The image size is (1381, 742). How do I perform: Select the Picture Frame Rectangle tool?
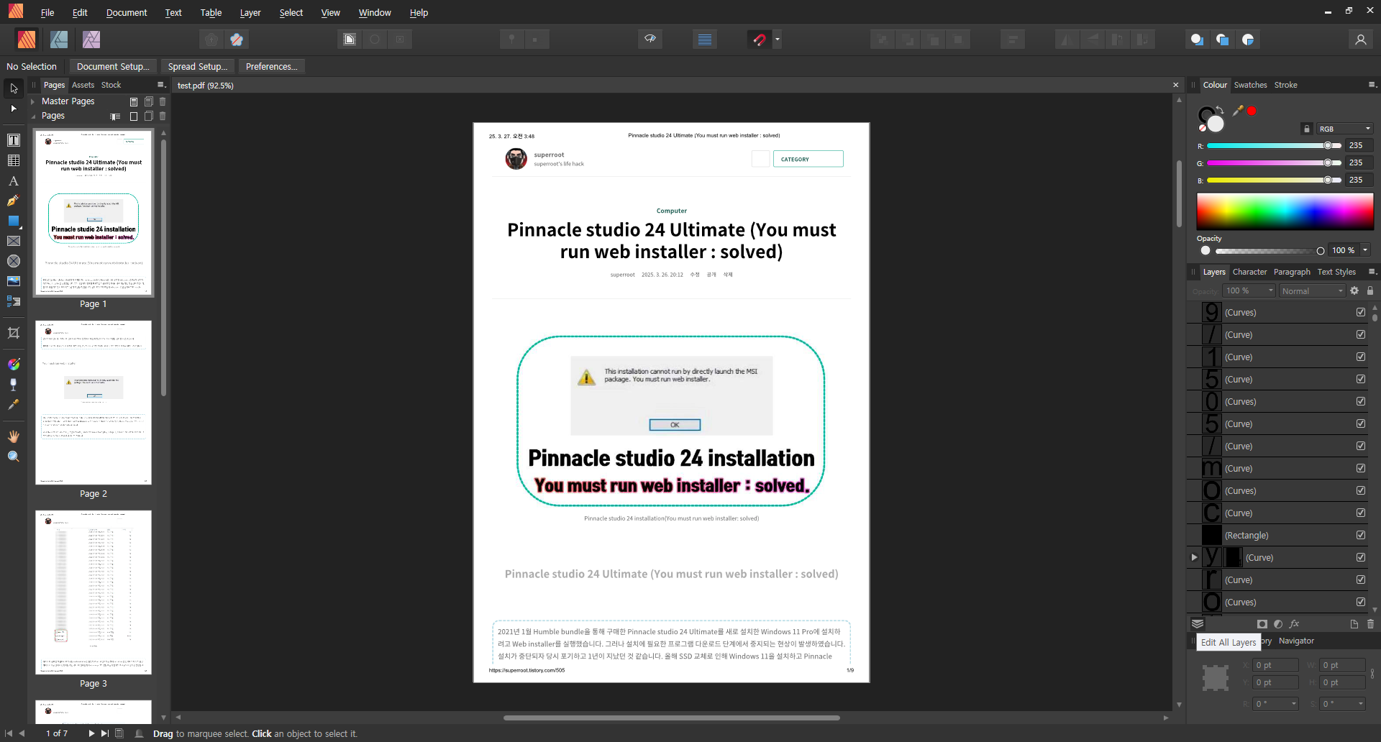point(14,241)
